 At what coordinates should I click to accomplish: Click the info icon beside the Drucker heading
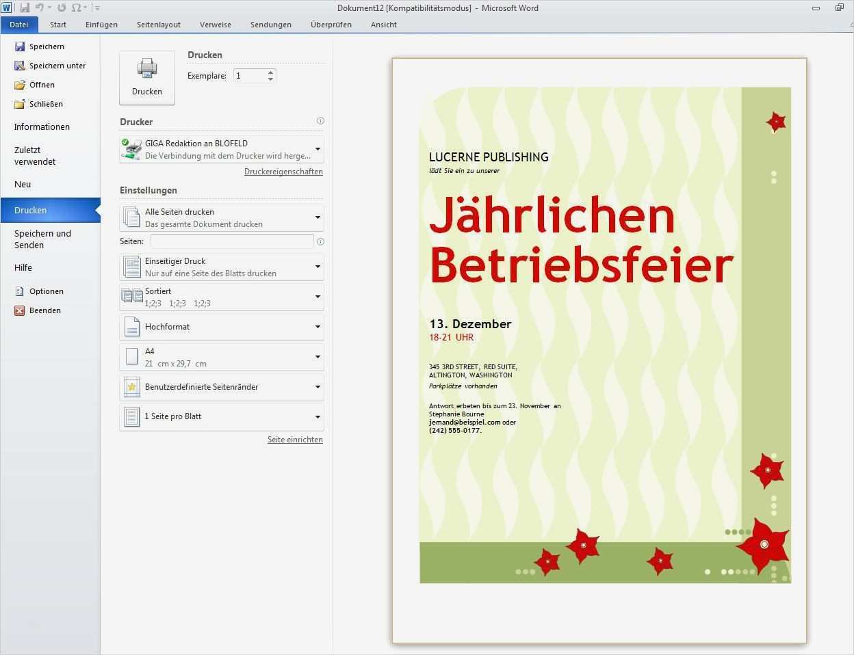click(x=320, y=121)
